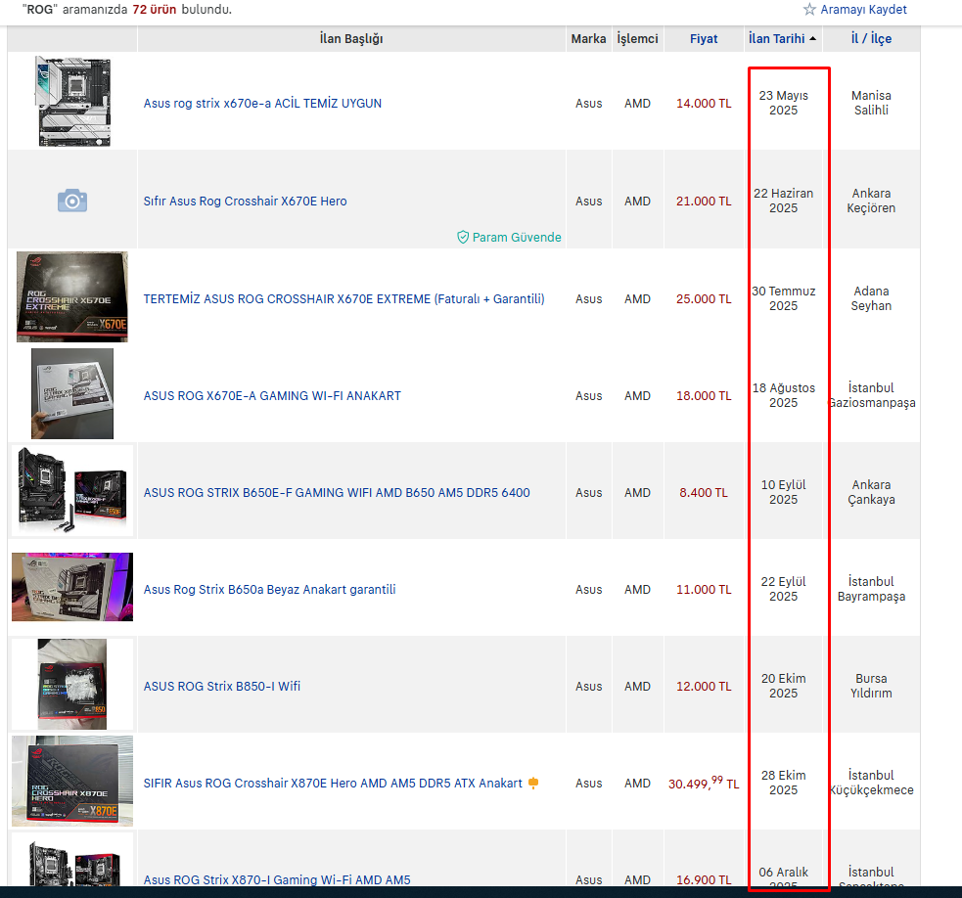Click the price '18.000 TL'
962x898 pixels.
704,395
